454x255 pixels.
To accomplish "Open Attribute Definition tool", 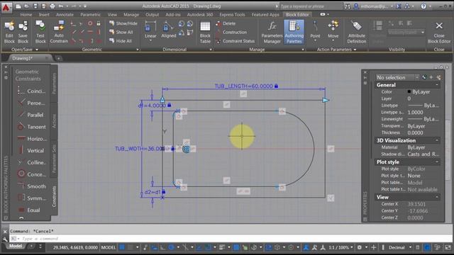I will click(x=356, y=33).
